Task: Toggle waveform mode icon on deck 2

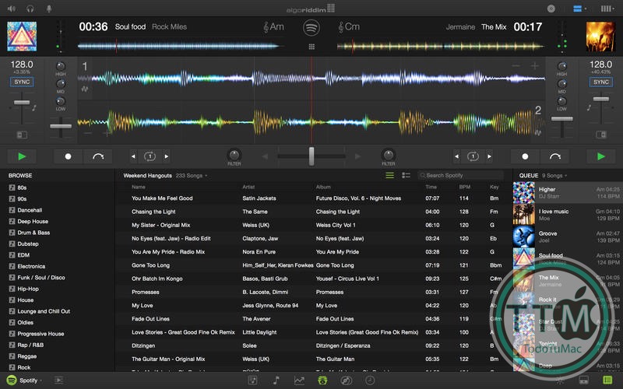Action: (x=538, y=132)
